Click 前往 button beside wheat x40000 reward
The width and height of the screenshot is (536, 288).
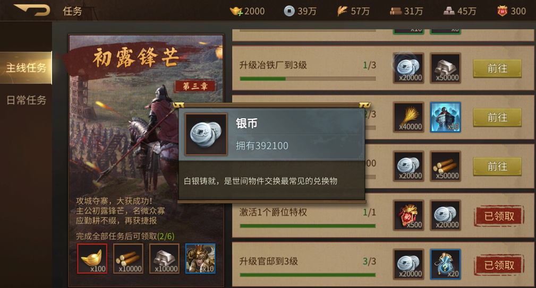point(497,118)
